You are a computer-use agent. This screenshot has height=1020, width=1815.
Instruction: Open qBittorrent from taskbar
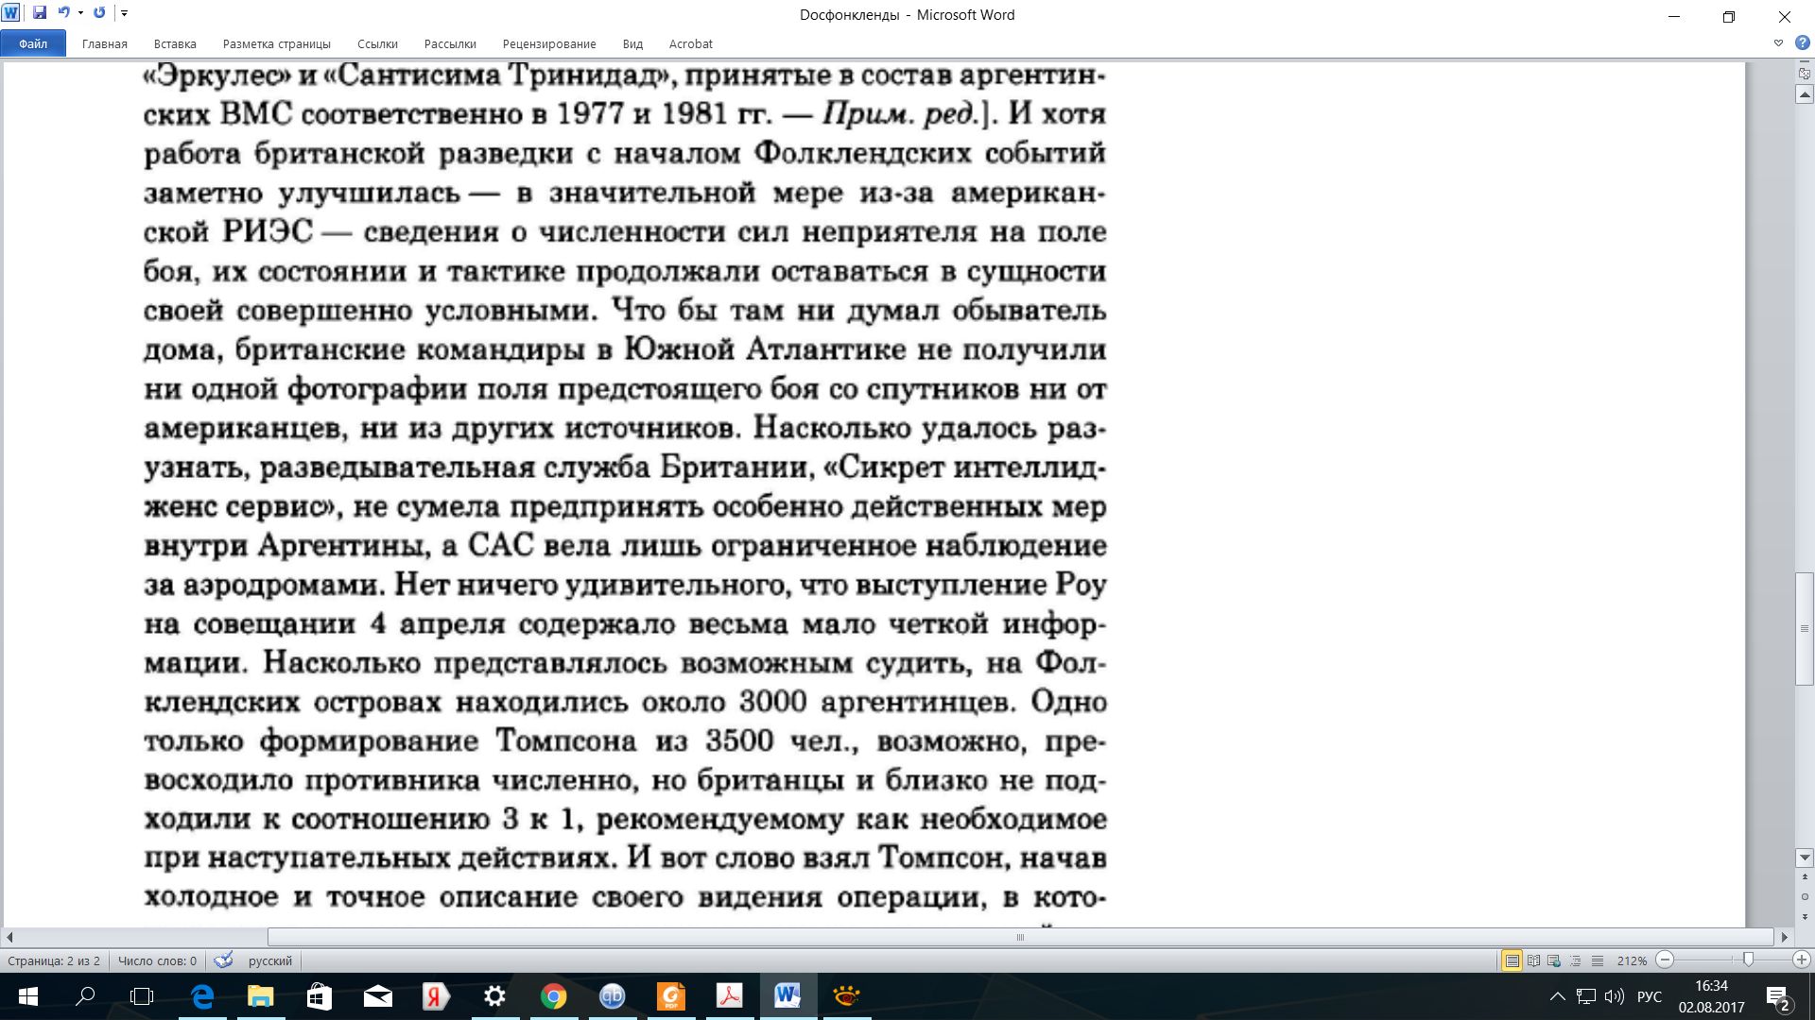612,996
